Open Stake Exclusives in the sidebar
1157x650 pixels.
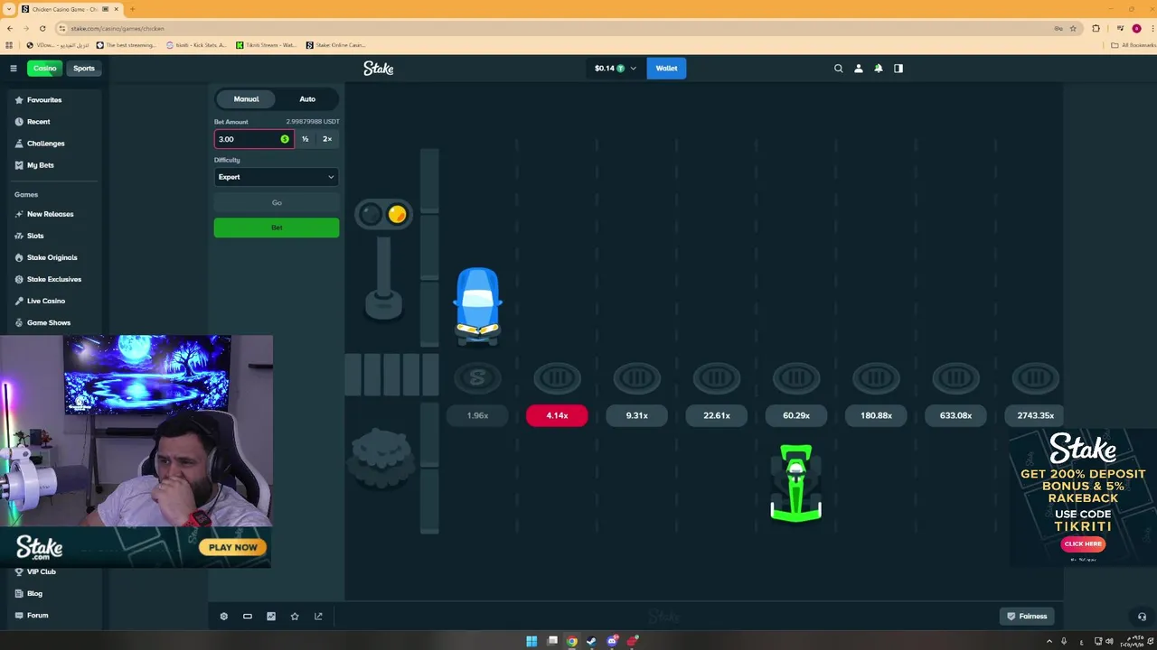tap(52, 279)
